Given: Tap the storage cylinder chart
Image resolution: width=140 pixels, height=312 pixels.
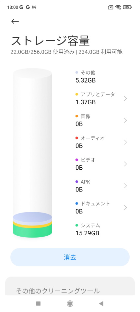Looking at the screenshot, I should click(x=32, y=153).
